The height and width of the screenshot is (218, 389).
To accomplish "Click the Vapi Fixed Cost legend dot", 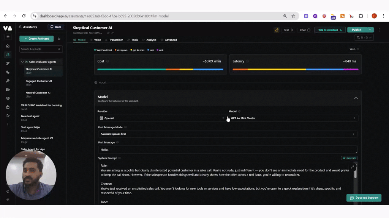I will [95, 50].
